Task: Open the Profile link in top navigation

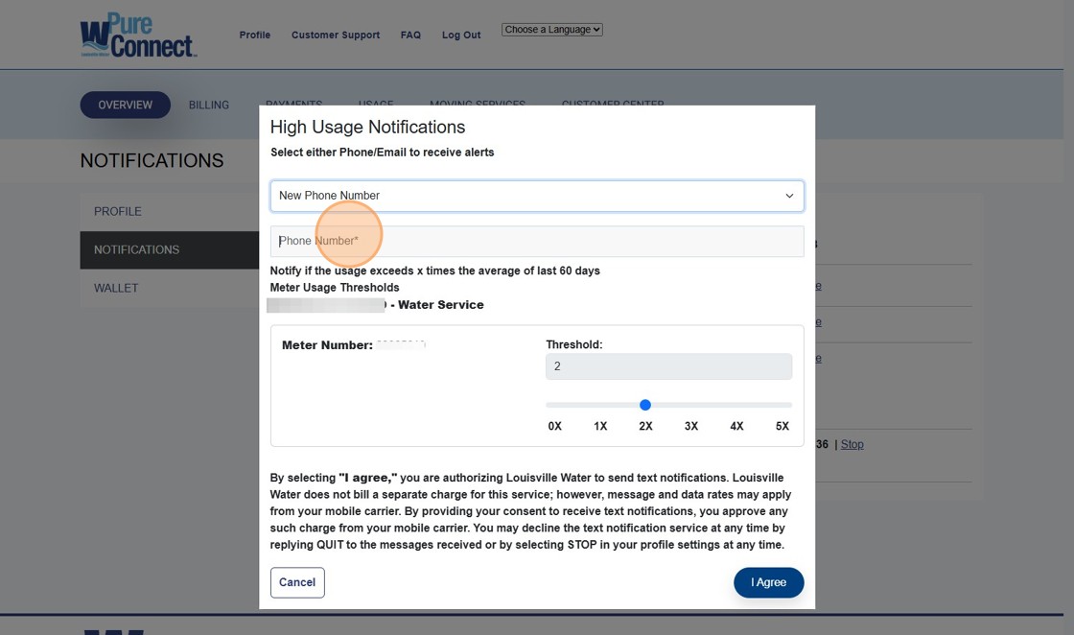Action: 255,35
